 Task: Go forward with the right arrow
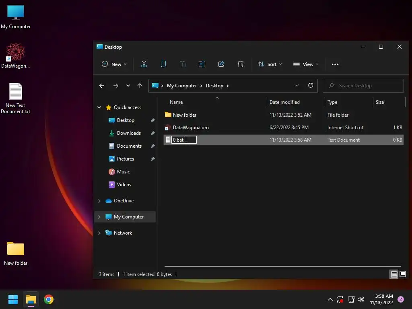[x=115, y=86]
